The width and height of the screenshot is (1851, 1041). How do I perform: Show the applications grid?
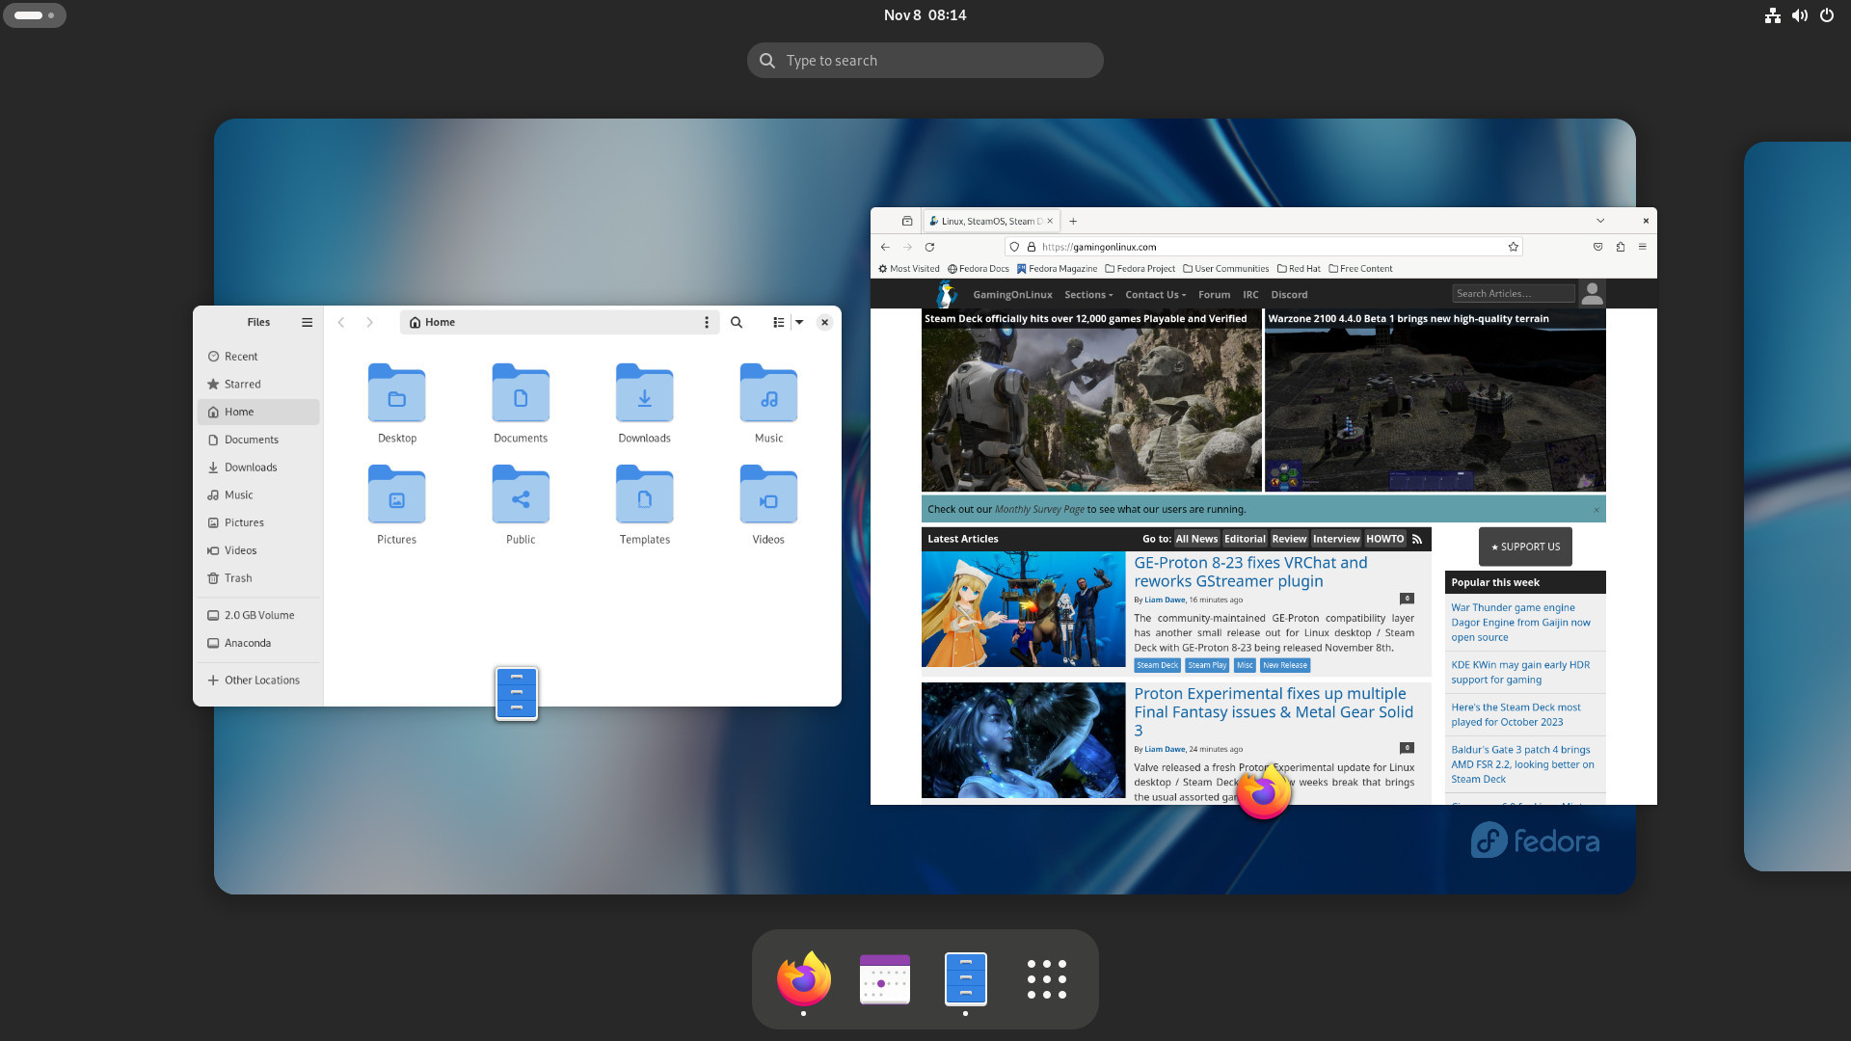(1046, 979)
